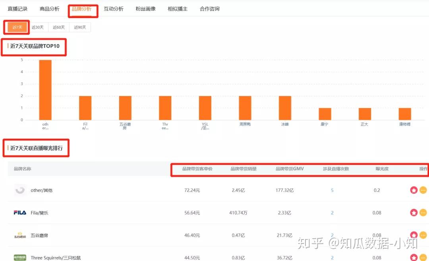Select the 近90天 time range
The image size is (429, 261).
(80, 27)
